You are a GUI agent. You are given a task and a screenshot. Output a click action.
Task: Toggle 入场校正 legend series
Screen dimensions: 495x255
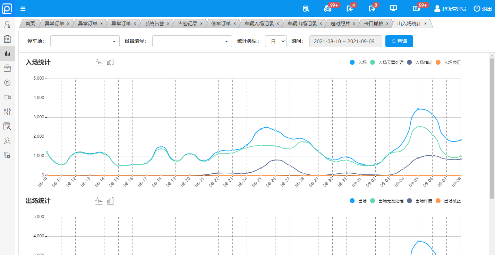click(448, 63)
